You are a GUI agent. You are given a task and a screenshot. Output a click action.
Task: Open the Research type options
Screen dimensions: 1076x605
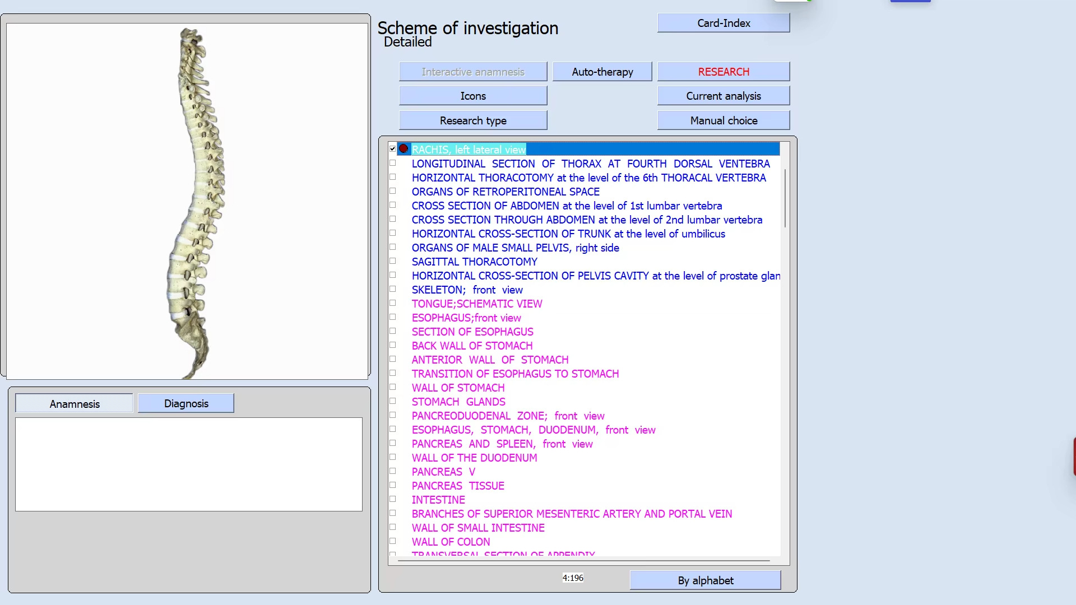[473, 120]
